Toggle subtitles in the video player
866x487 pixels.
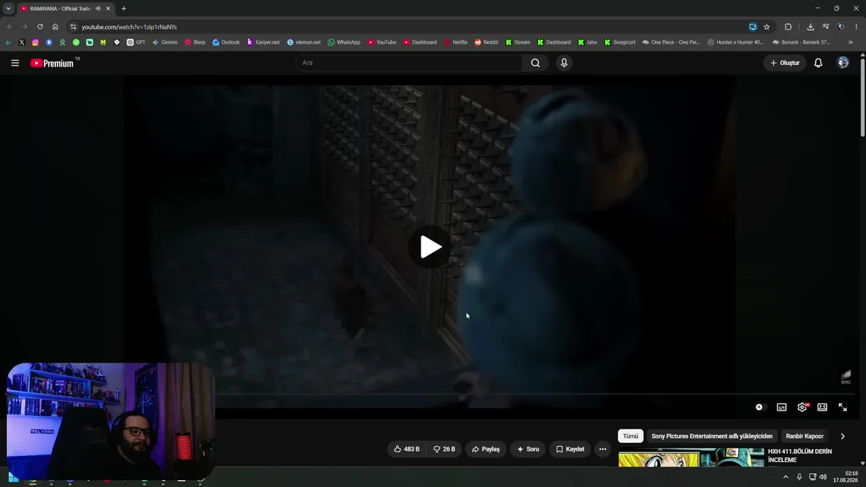(x=781, y=407)
